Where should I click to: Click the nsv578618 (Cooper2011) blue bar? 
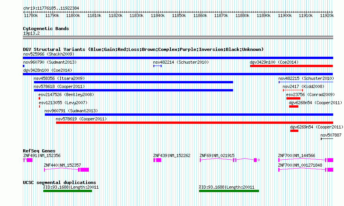(133, 90)
